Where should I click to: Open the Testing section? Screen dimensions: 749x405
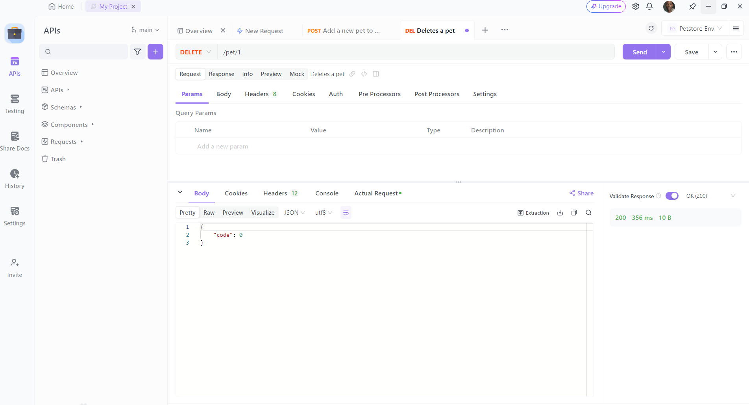click(15, 104)
